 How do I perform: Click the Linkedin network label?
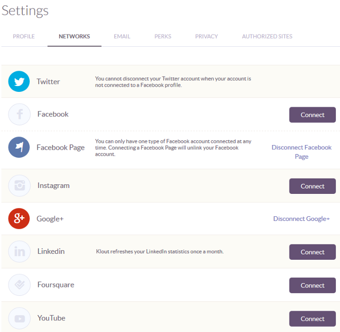point(51,251)
